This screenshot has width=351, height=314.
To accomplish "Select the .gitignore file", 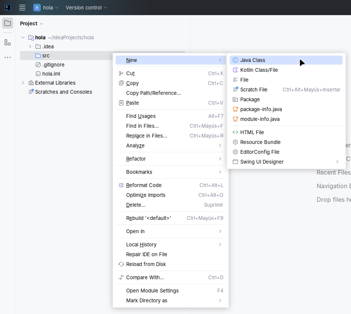I will [x=53, y=65].
